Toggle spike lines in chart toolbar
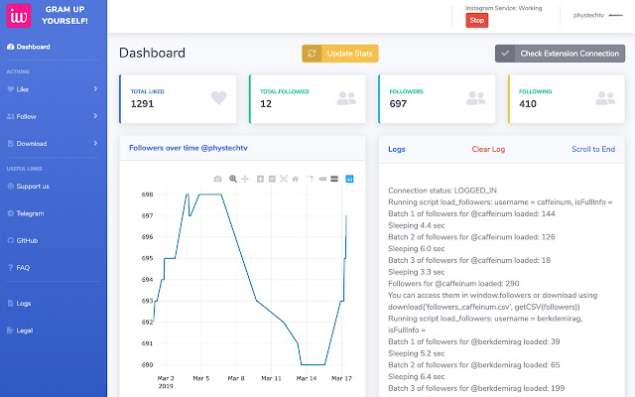Screen dimensions: 635x397 point(311,179)
